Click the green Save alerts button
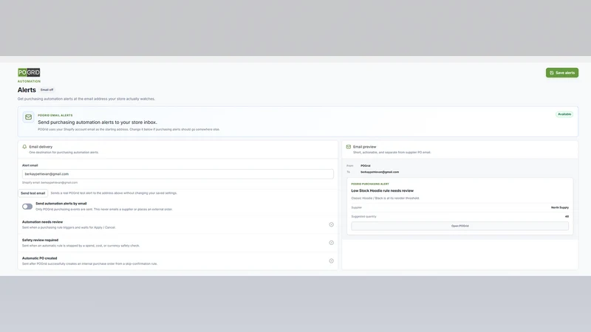Screen dimensions: 591x332 point(562,72)
